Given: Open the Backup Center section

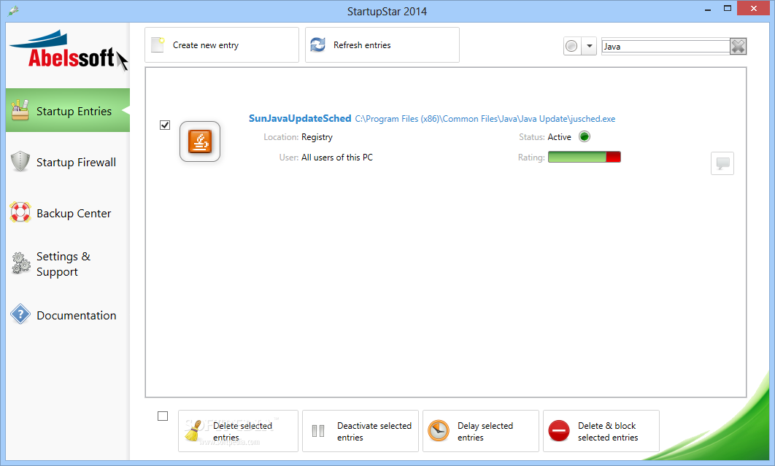Looking at the screenshot, I should coord(68,213).
